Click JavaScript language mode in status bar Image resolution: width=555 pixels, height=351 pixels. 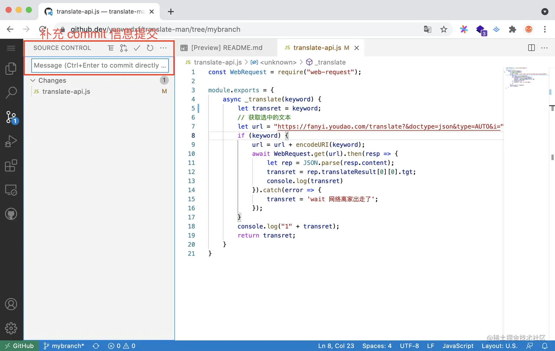click(458, 346)
